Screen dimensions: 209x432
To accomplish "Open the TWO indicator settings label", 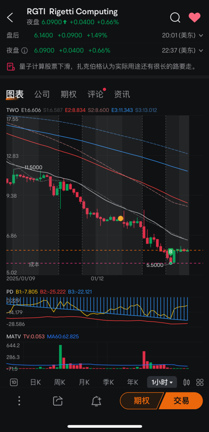I will 12,110.
